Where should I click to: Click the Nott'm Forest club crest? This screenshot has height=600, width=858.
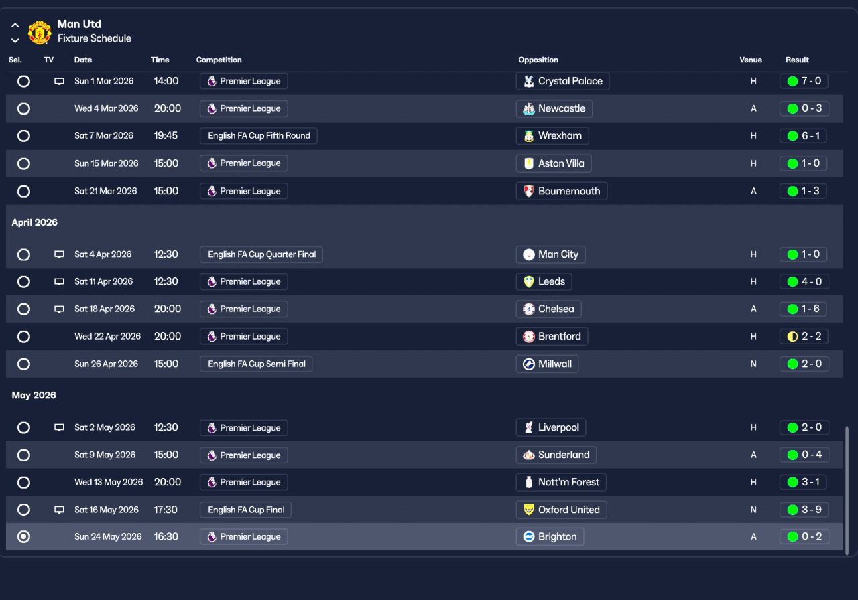pyautogui.click(x=529, y=482)
